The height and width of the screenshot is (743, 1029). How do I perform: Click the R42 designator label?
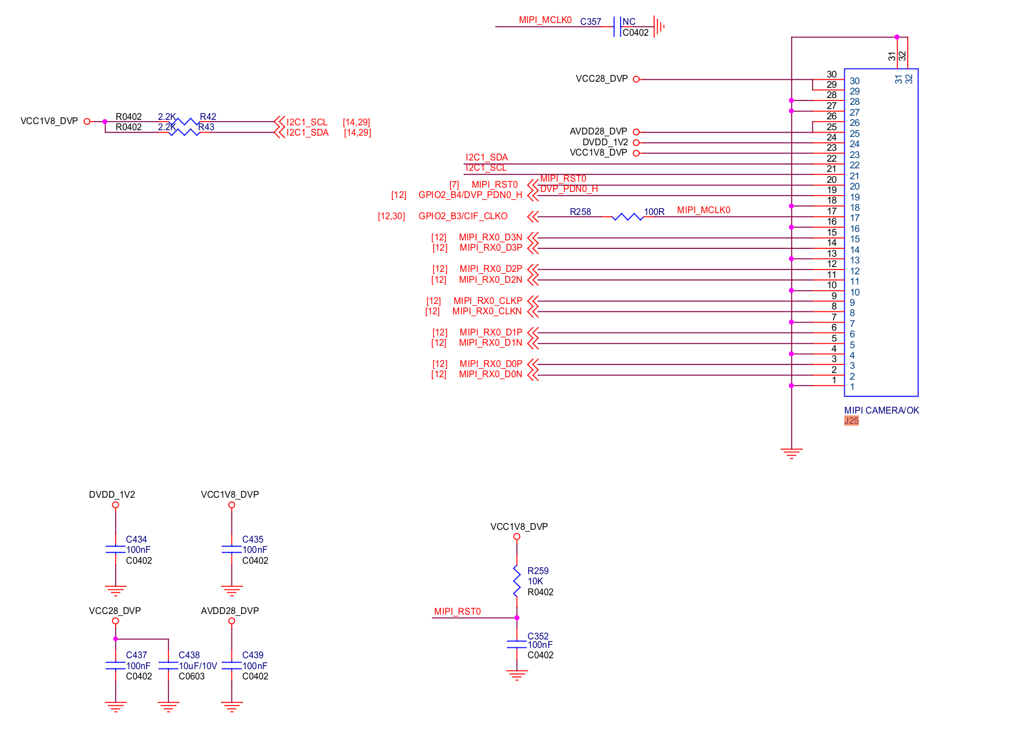coord(208,117)
